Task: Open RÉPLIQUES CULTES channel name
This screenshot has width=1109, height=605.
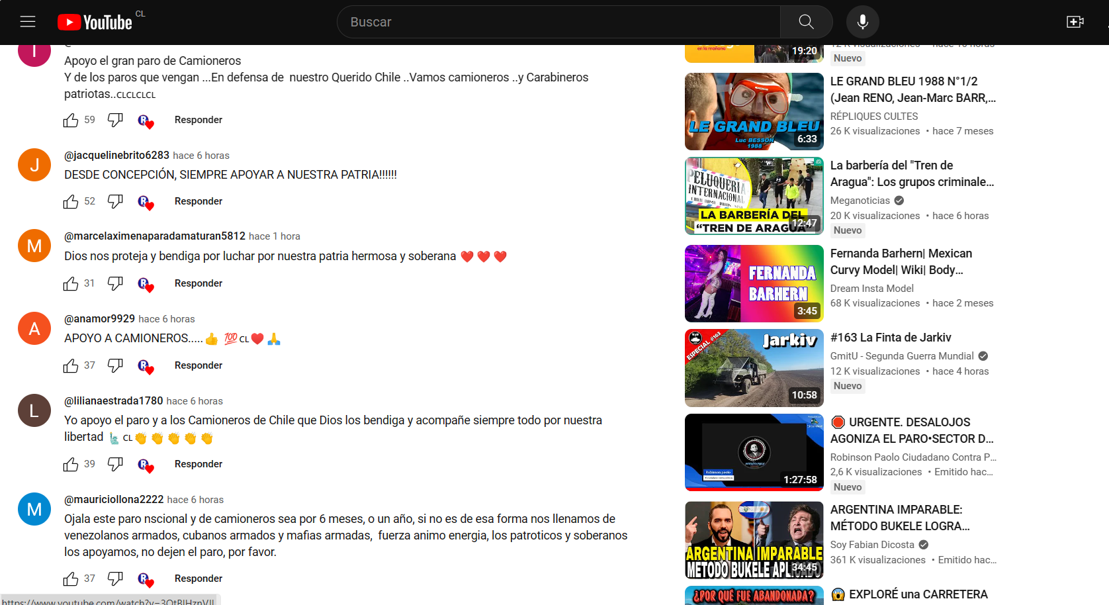Action: (874, 116)
